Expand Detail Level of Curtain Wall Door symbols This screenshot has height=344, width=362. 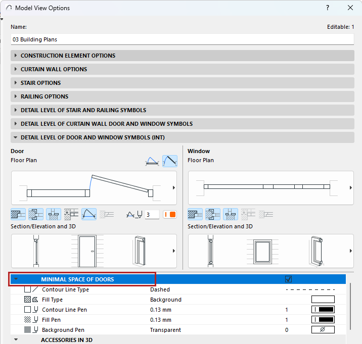point(183,124)
